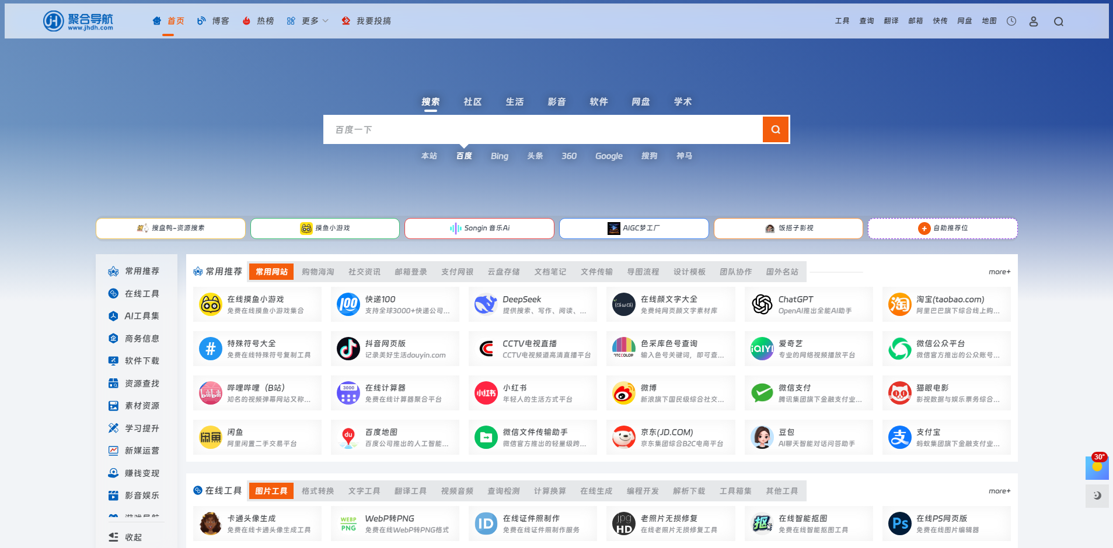The image size is (1113, 548).
Task: Go to 博客 in top navigation
Action: pyautogui.click(x=213, y=21)
